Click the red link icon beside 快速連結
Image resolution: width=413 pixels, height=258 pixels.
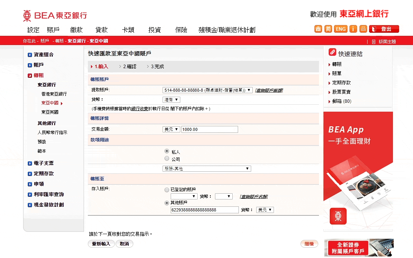(x=332, y=52)
